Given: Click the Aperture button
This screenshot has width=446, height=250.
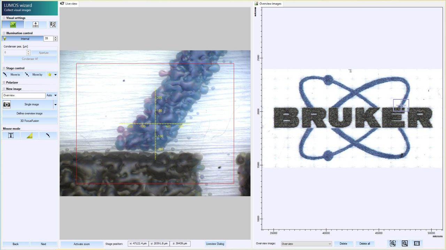Looking at the screenshot, I should [44, 53].
